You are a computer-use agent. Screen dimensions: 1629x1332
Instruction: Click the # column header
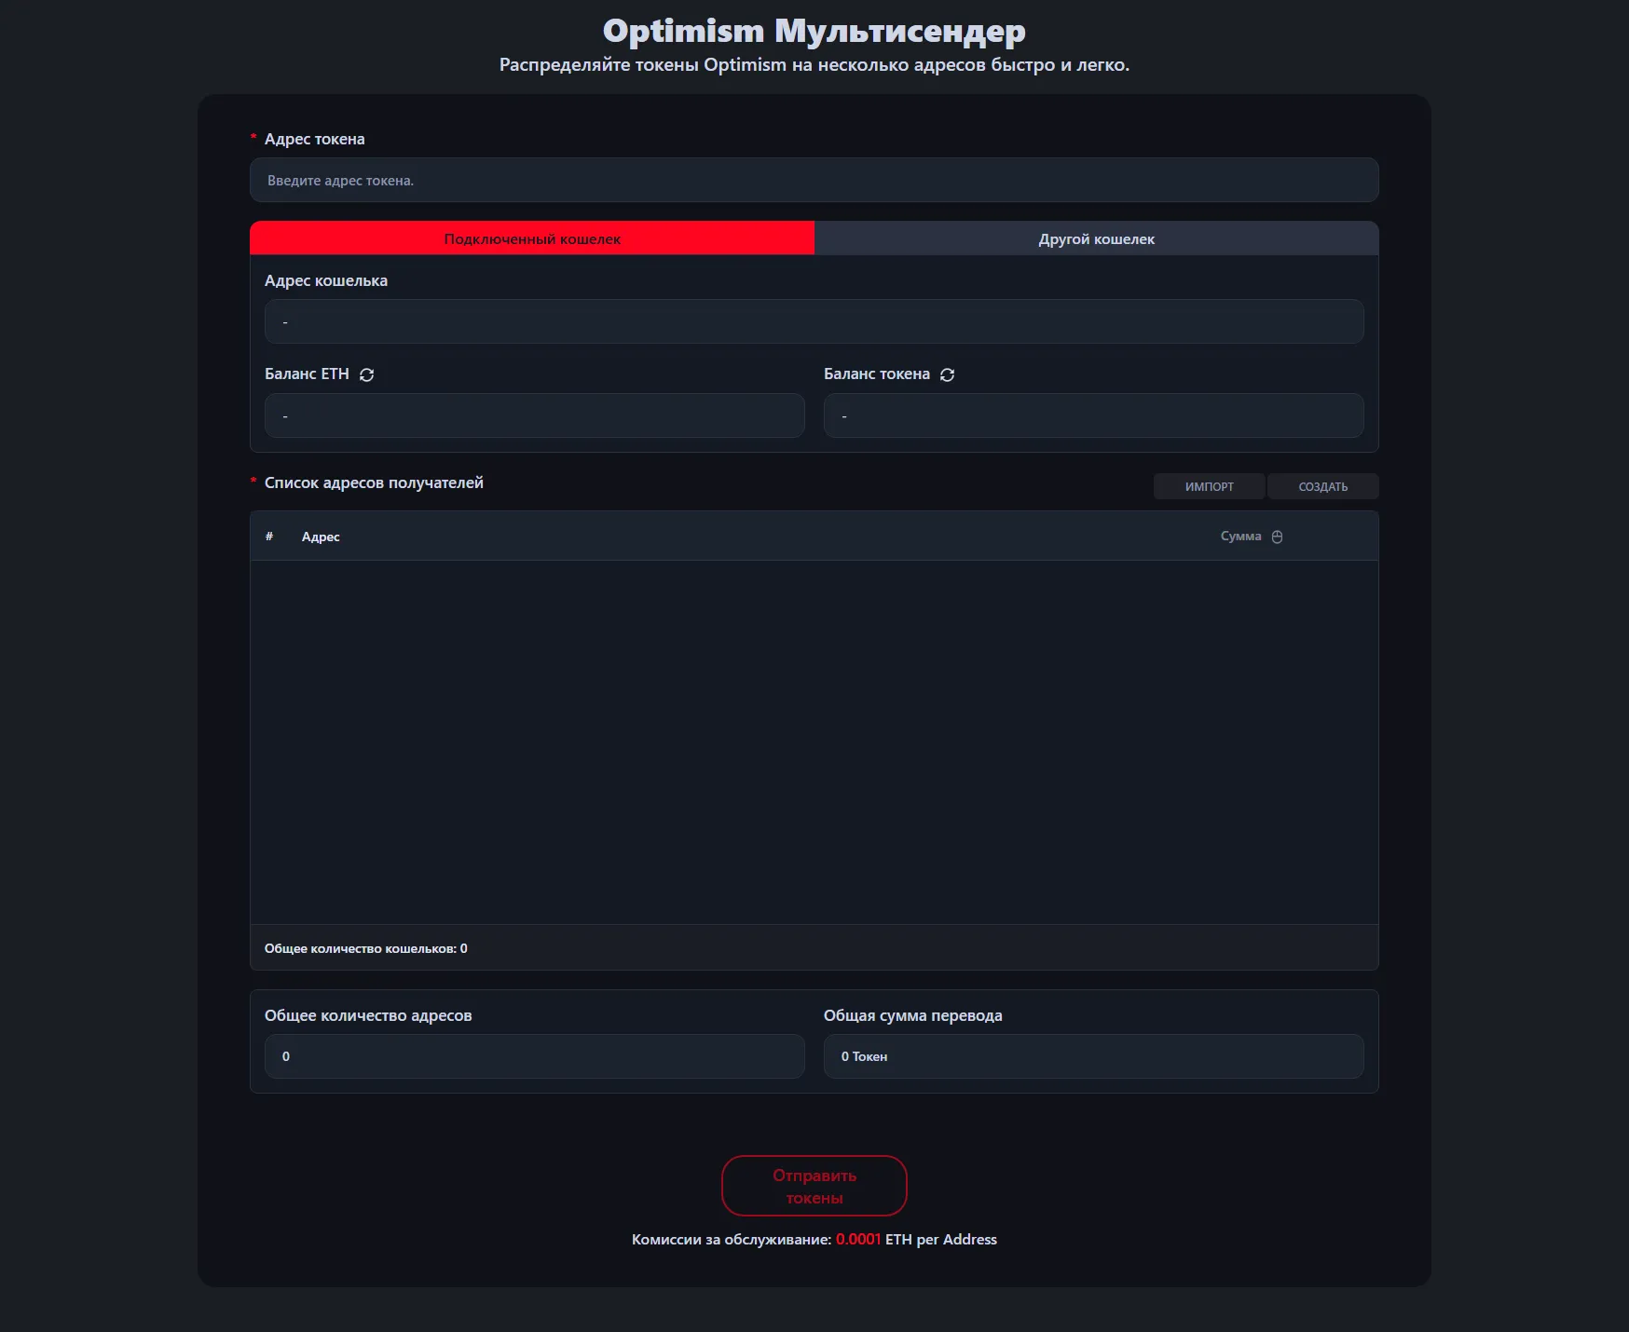(269, 537)
